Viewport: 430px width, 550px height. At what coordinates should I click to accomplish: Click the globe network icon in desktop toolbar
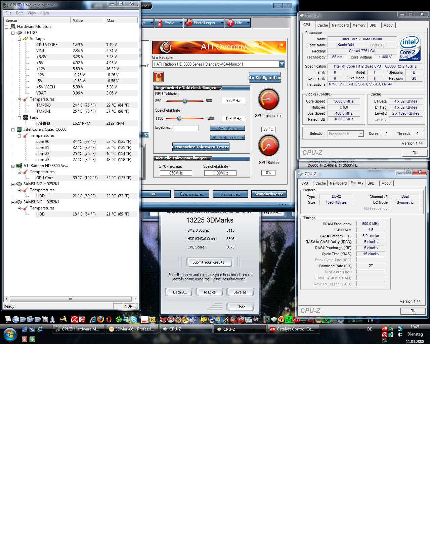point(15,319)
